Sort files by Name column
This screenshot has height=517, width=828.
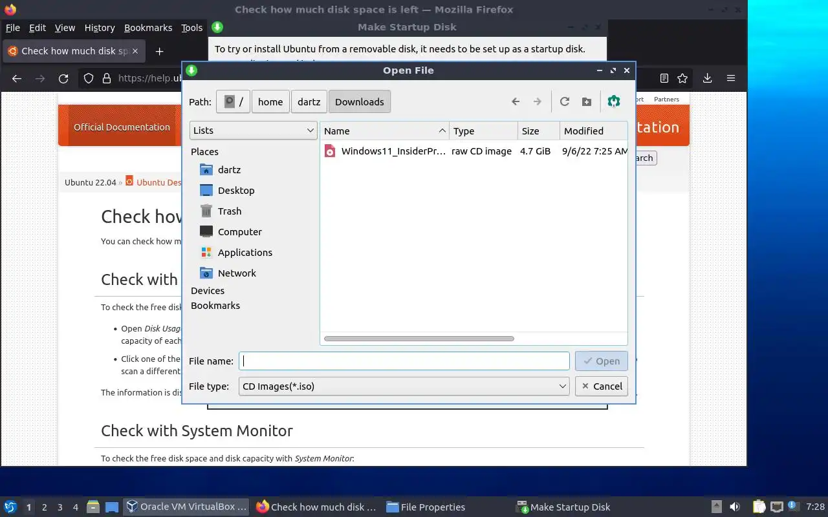[385, 131]
